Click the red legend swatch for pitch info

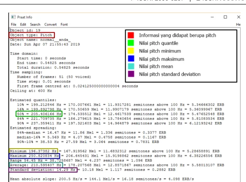pyautogui.click(x=131, y=35)
